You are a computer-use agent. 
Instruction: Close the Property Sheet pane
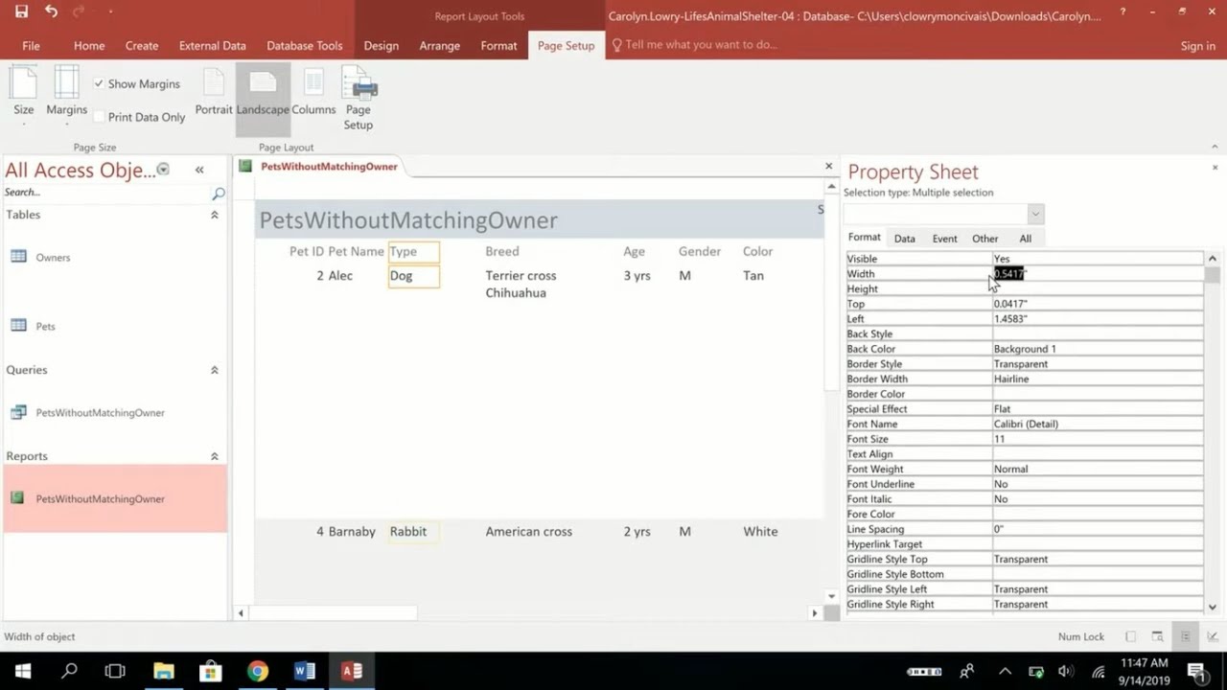[1215, 168]
